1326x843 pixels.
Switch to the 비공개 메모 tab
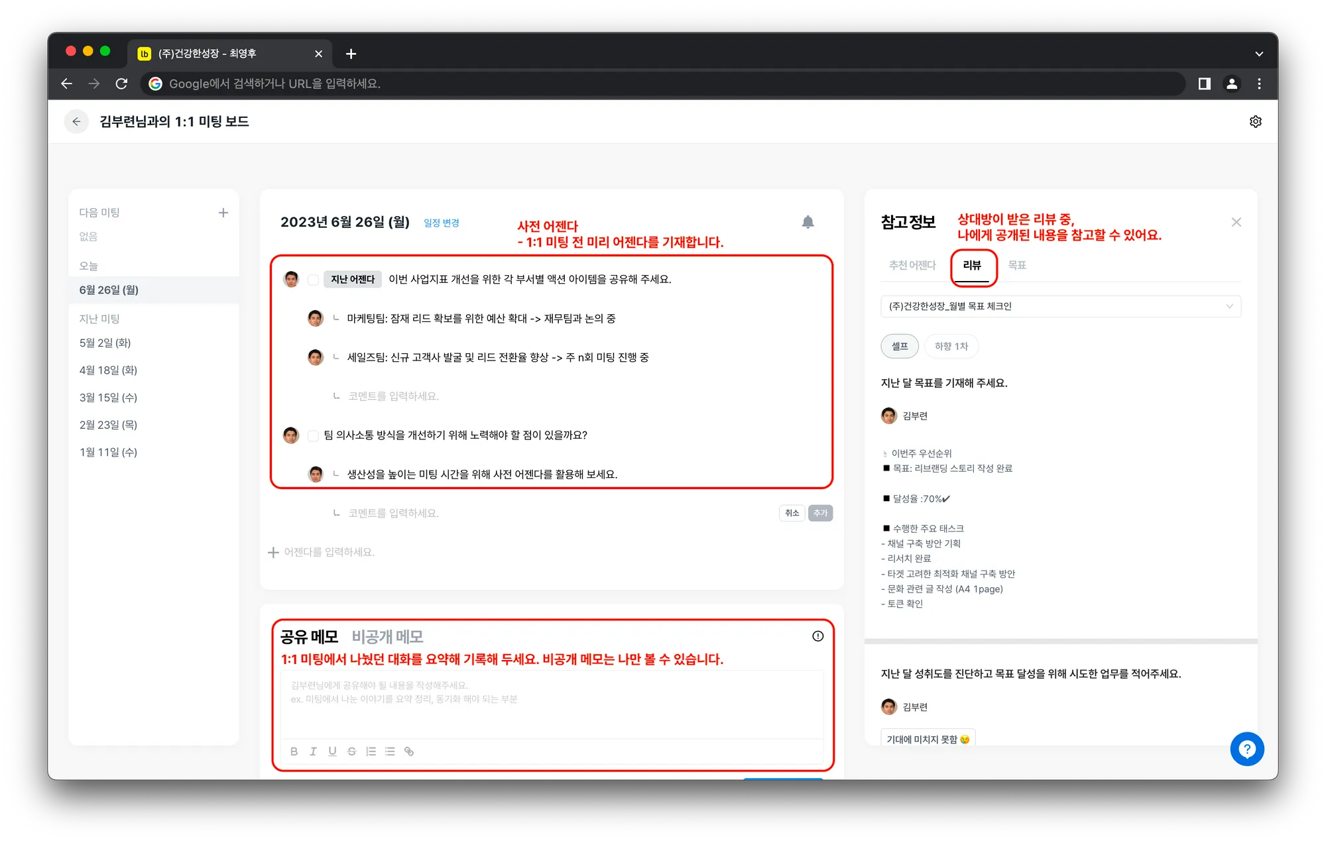click(387, 637)
